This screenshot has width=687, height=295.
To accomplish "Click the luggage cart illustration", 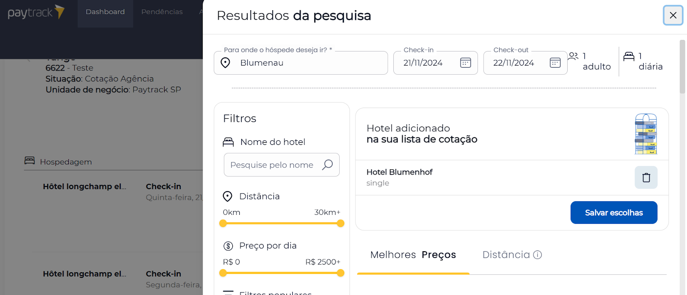I will coord(646,134).
